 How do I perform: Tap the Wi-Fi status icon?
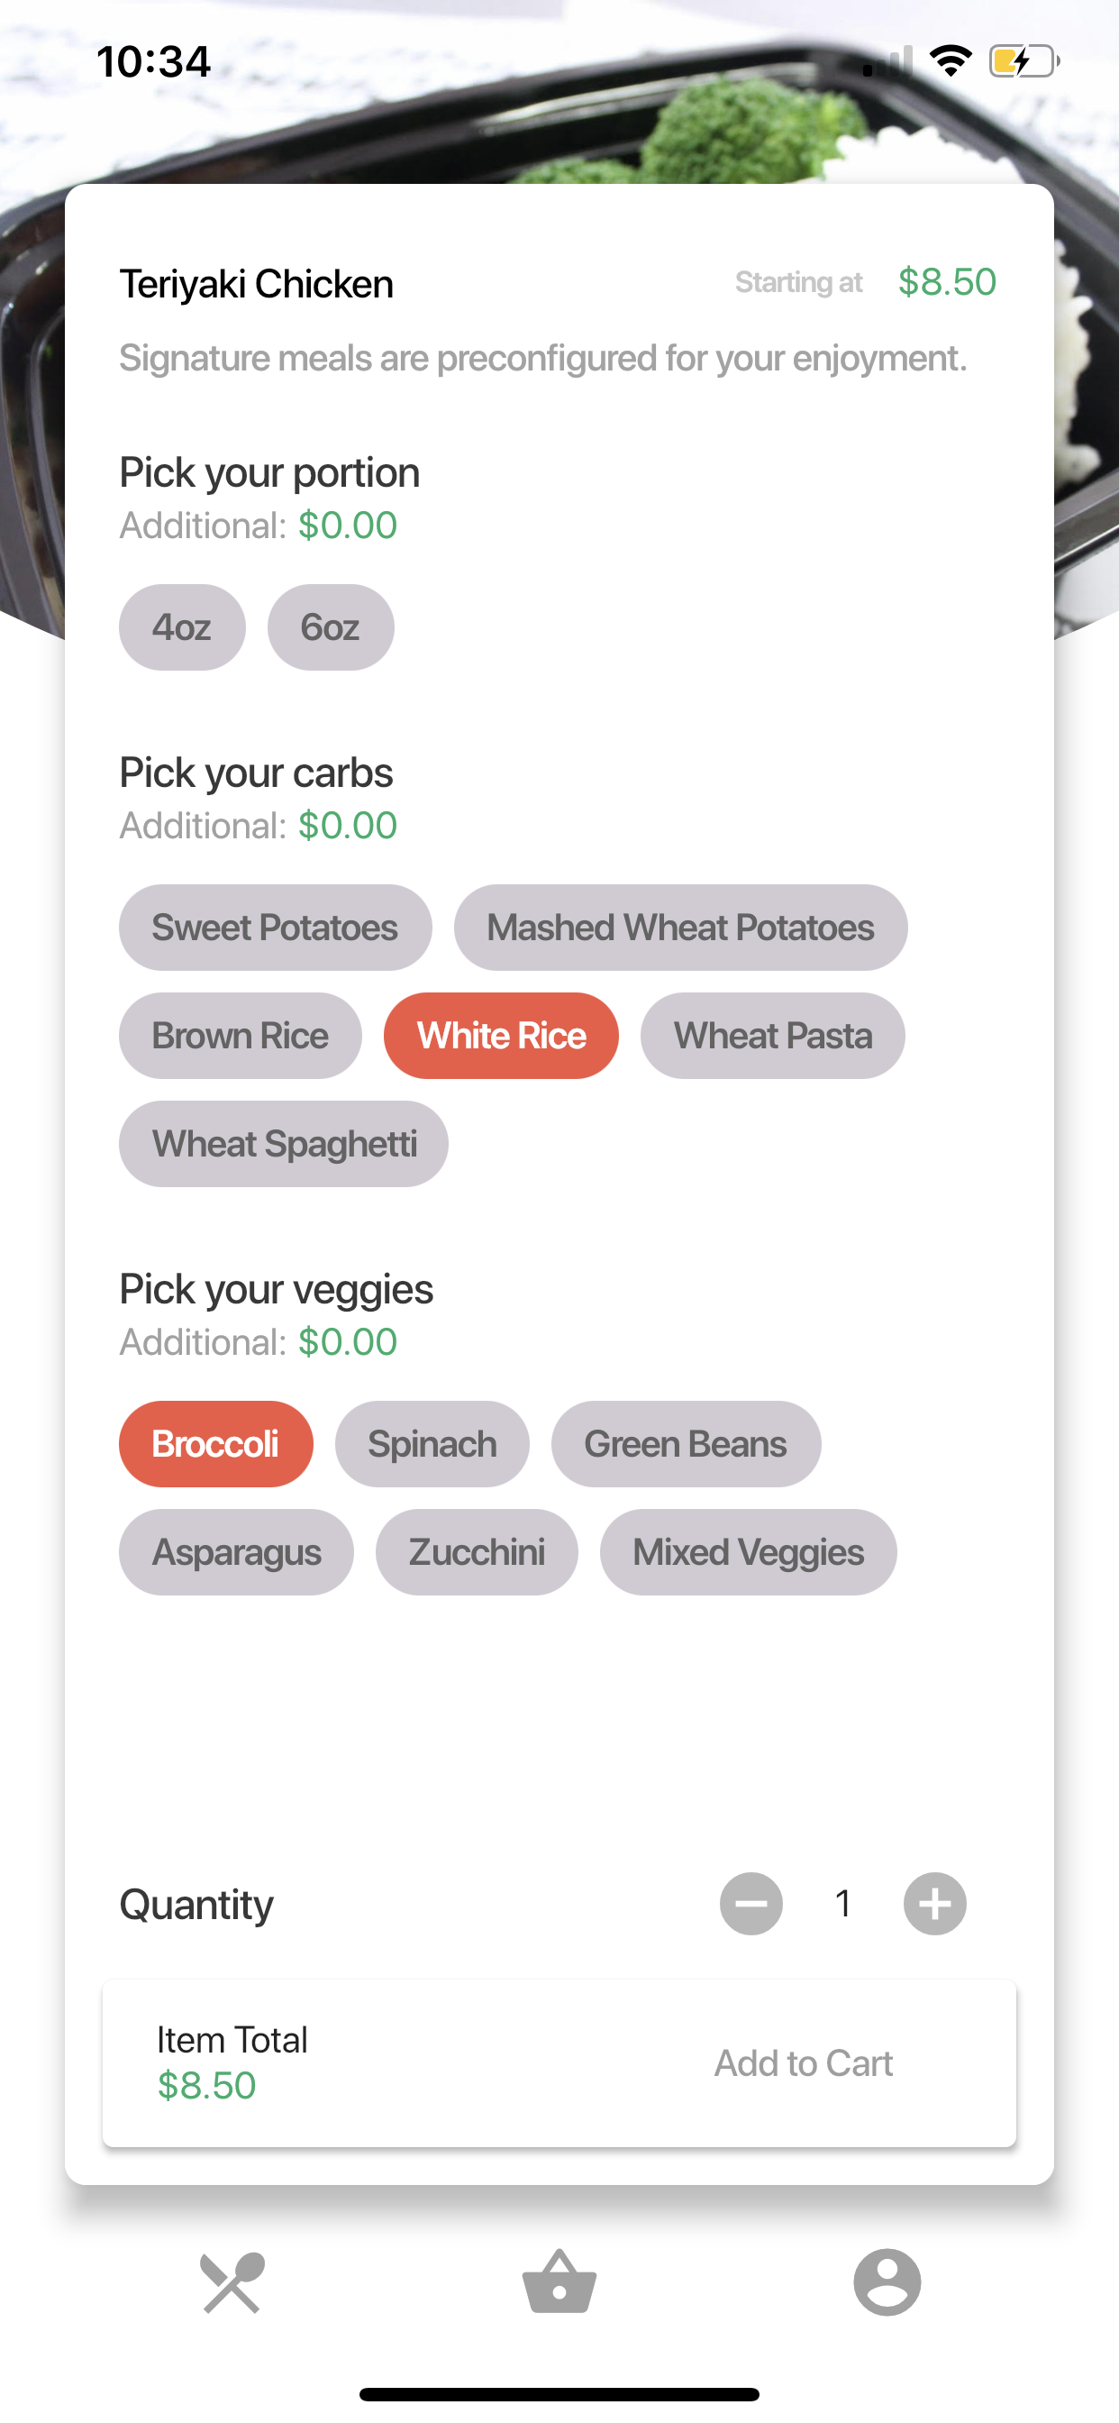pos(950,61)
